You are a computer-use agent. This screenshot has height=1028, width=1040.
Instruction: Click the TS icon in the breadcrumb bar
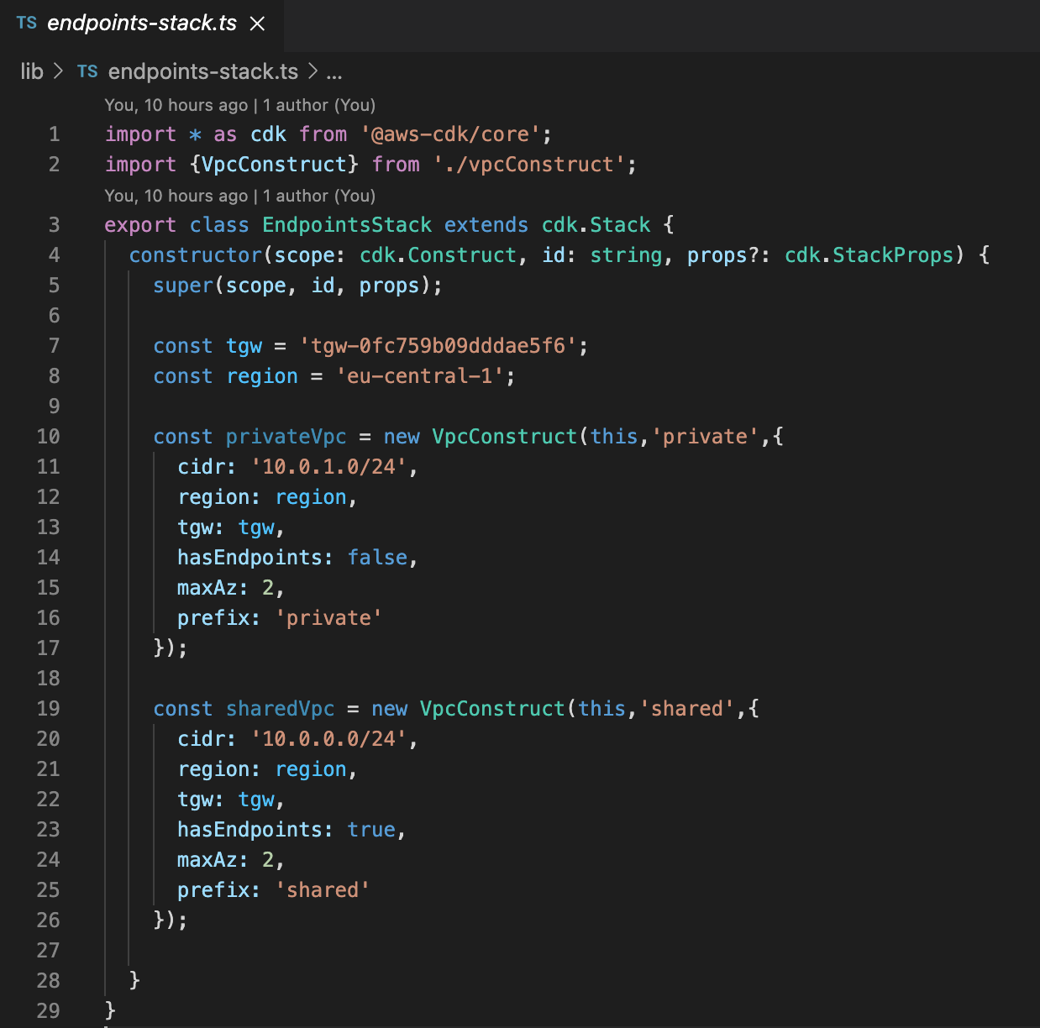87,71
